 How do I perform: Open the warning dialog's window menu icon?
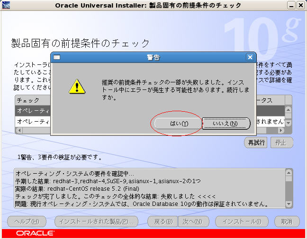pos(57,57)
